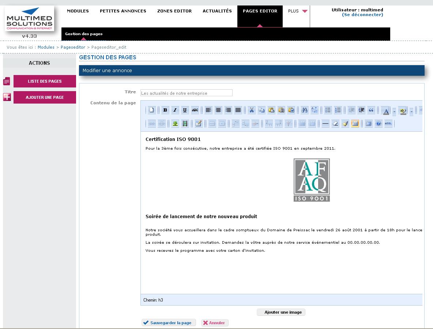Insert a horizontal rule

[325, 123]
